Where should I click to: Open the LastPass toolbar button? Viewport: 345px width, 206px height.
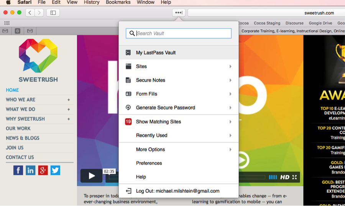[179, 13]
